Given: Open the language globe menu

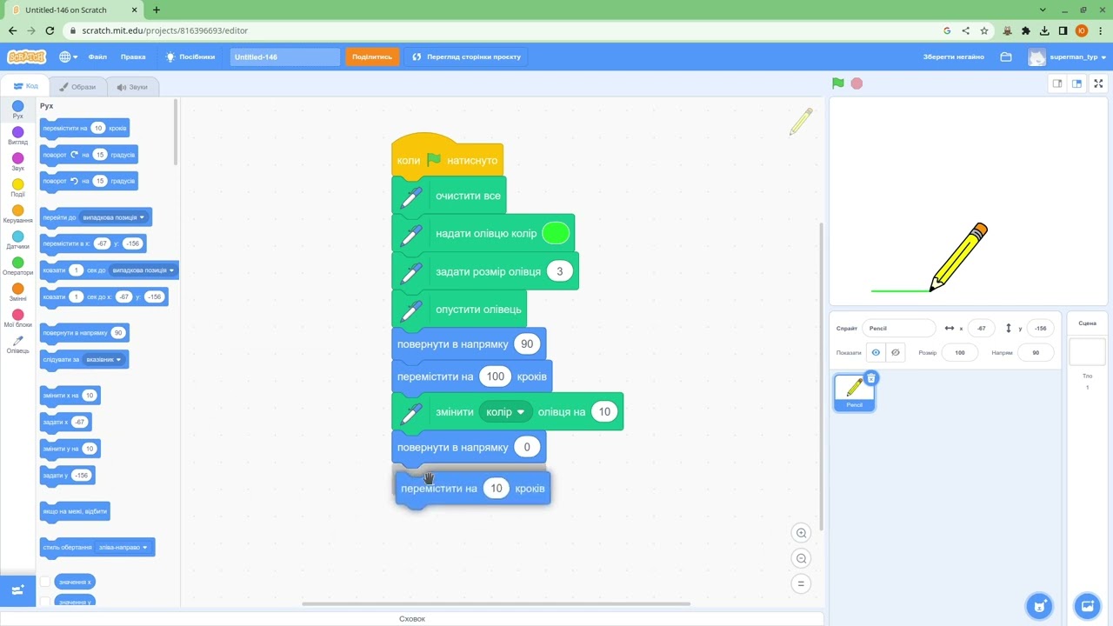Looking at the screenshot, I should coord(68,57).
